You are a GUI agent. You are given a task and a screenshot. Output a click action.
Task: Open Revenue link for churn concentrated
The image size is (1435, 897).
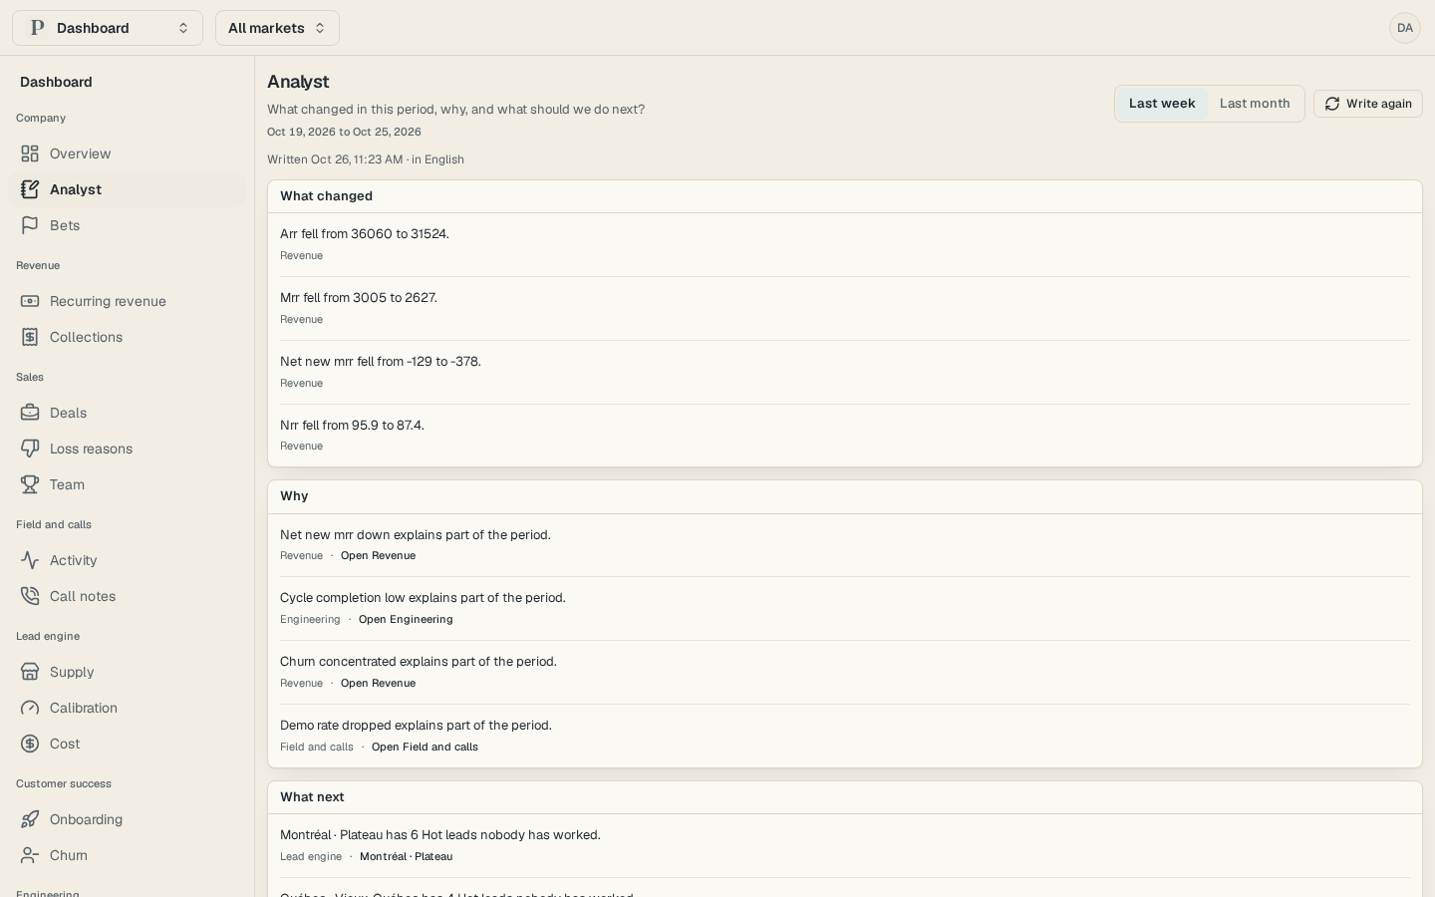(378, 684)
